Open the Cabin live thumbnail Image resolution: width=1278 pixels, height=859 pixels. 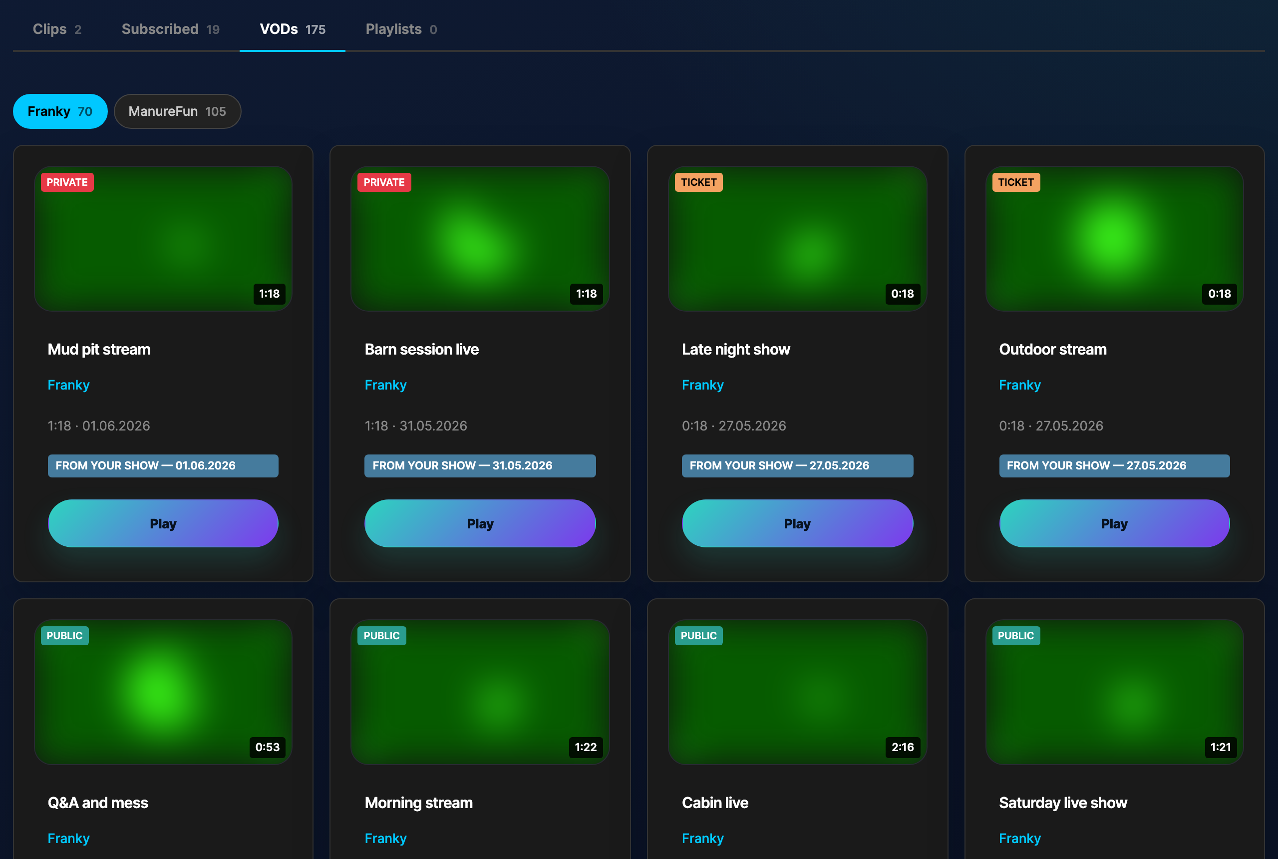[797, 692]
